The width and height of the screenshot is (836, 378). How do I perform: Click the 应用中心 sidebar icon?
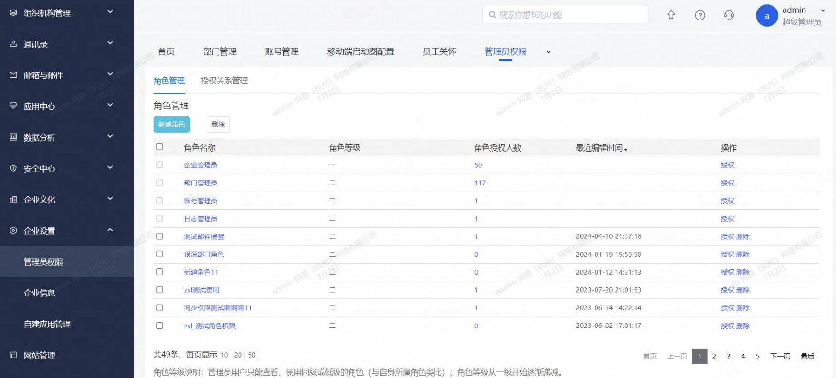pos(13,106)
